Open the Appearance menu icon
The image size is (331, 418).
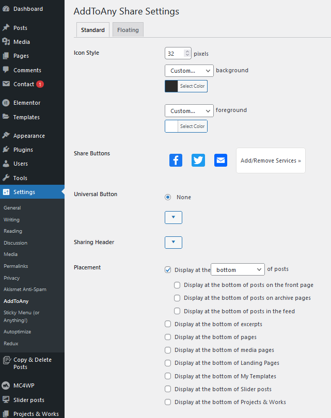point(6,136)
